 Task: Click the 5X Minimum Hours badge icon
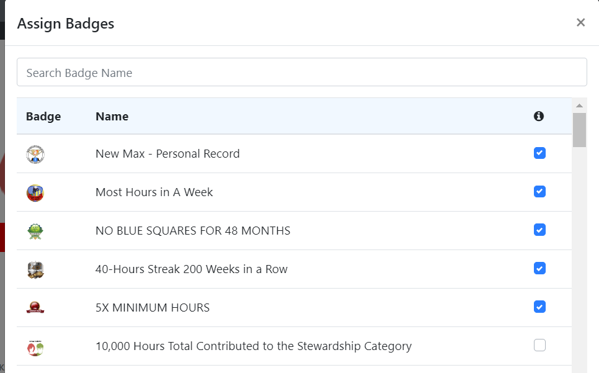[x=35, y=307]
